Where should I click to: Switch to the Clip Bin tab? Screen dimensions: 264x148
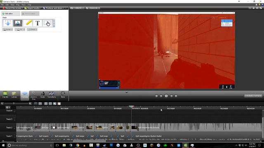pyautogui.click(x=5, y=95)
